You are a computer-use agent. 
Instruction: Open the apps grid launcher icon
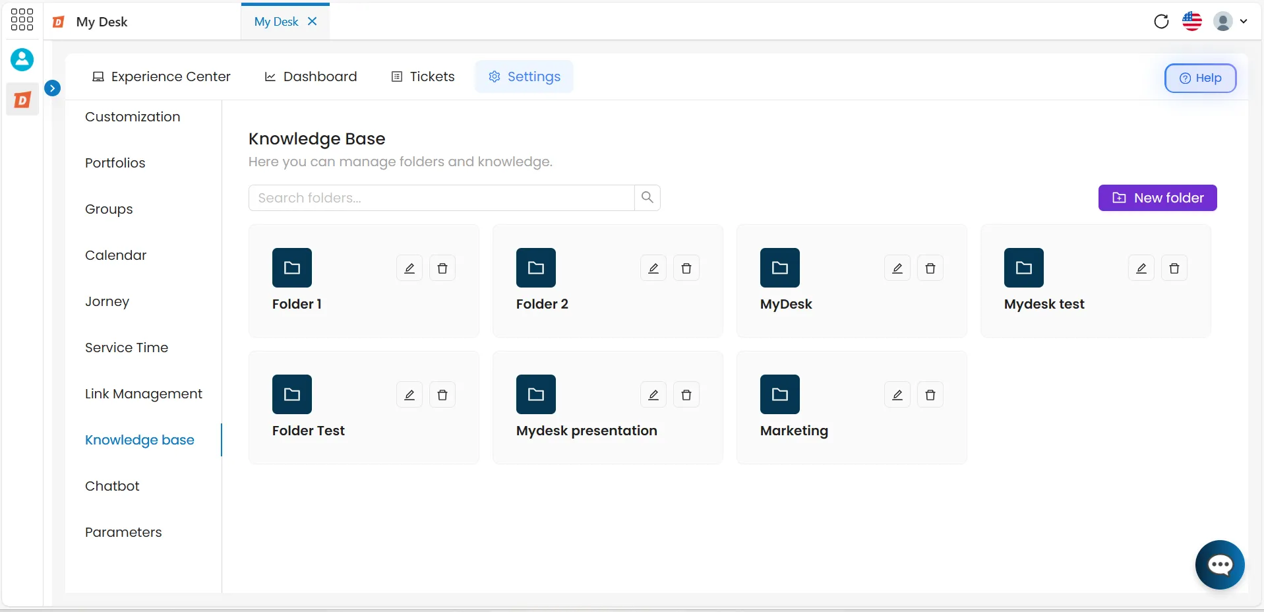[22, 20]
